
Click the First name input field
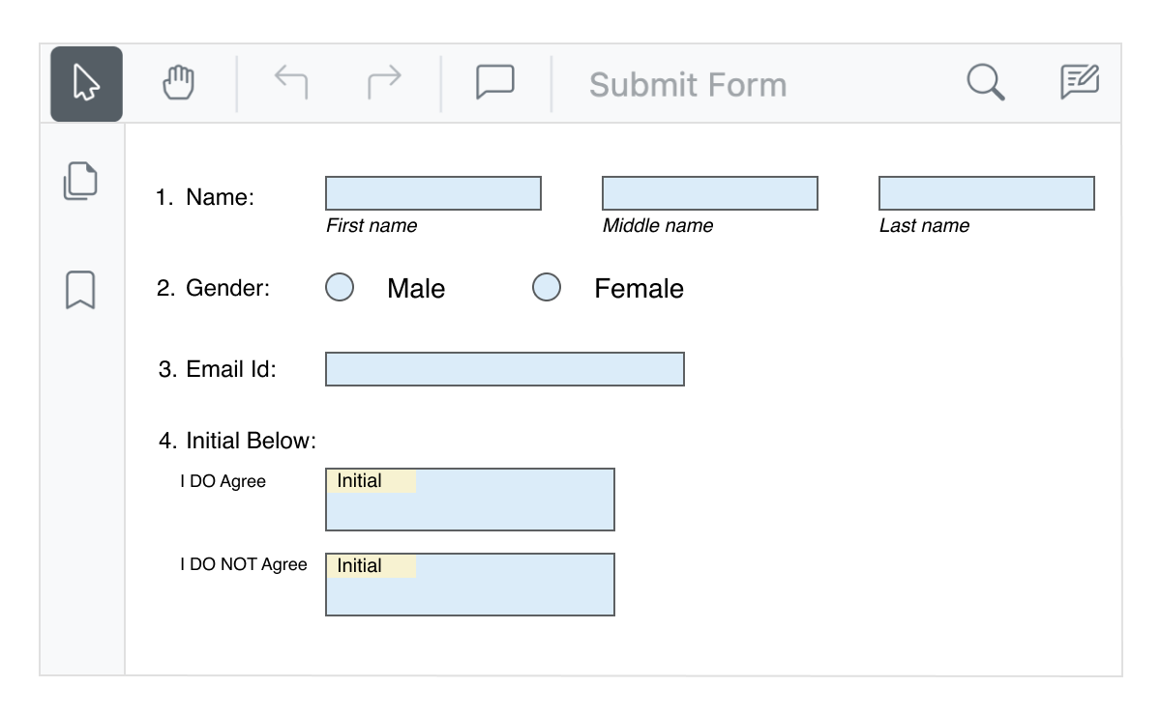(x=433, y=193)
